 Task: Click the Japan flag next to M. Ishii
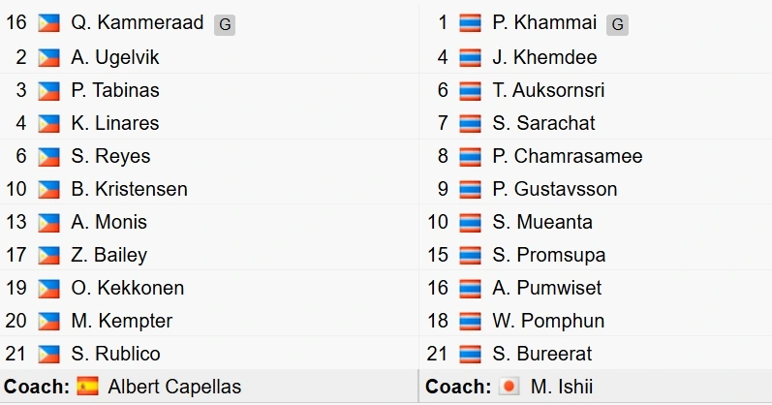coord(510,387)
